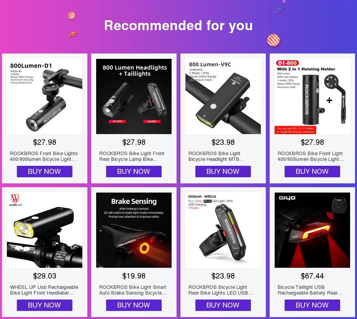Open the 800 Lumen-V9C headlight image
This screenshot has height=319, width=357.
223,96
